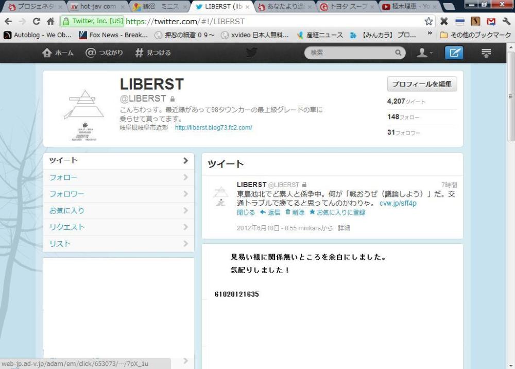This screenshot has height=369, width=515.
Task: Go to ホーム in the Twitter navigation
Action: tap(58, 53)
